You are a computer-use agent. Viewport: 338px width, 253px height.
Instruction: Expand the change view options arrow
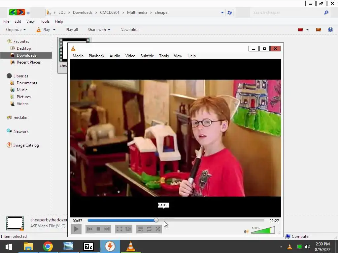(x=307, y=30)
